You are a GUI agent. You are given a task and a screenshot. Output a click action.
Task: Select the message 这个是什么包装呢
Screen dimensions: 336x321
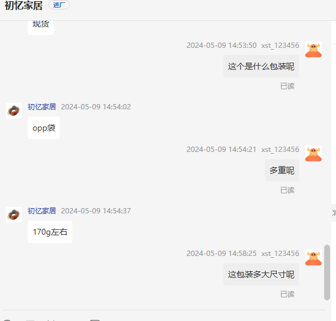(x=261, y=66)
